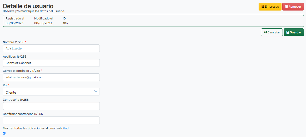Viewport: 306px width, 137px height.
Task: Click the 'Mostrar todas las ubicaciones' label
Action: click(36, 128)
